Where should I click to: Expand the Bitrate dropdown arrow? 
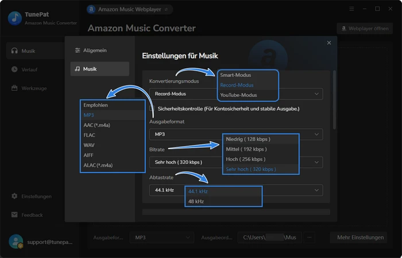[316, 162]
